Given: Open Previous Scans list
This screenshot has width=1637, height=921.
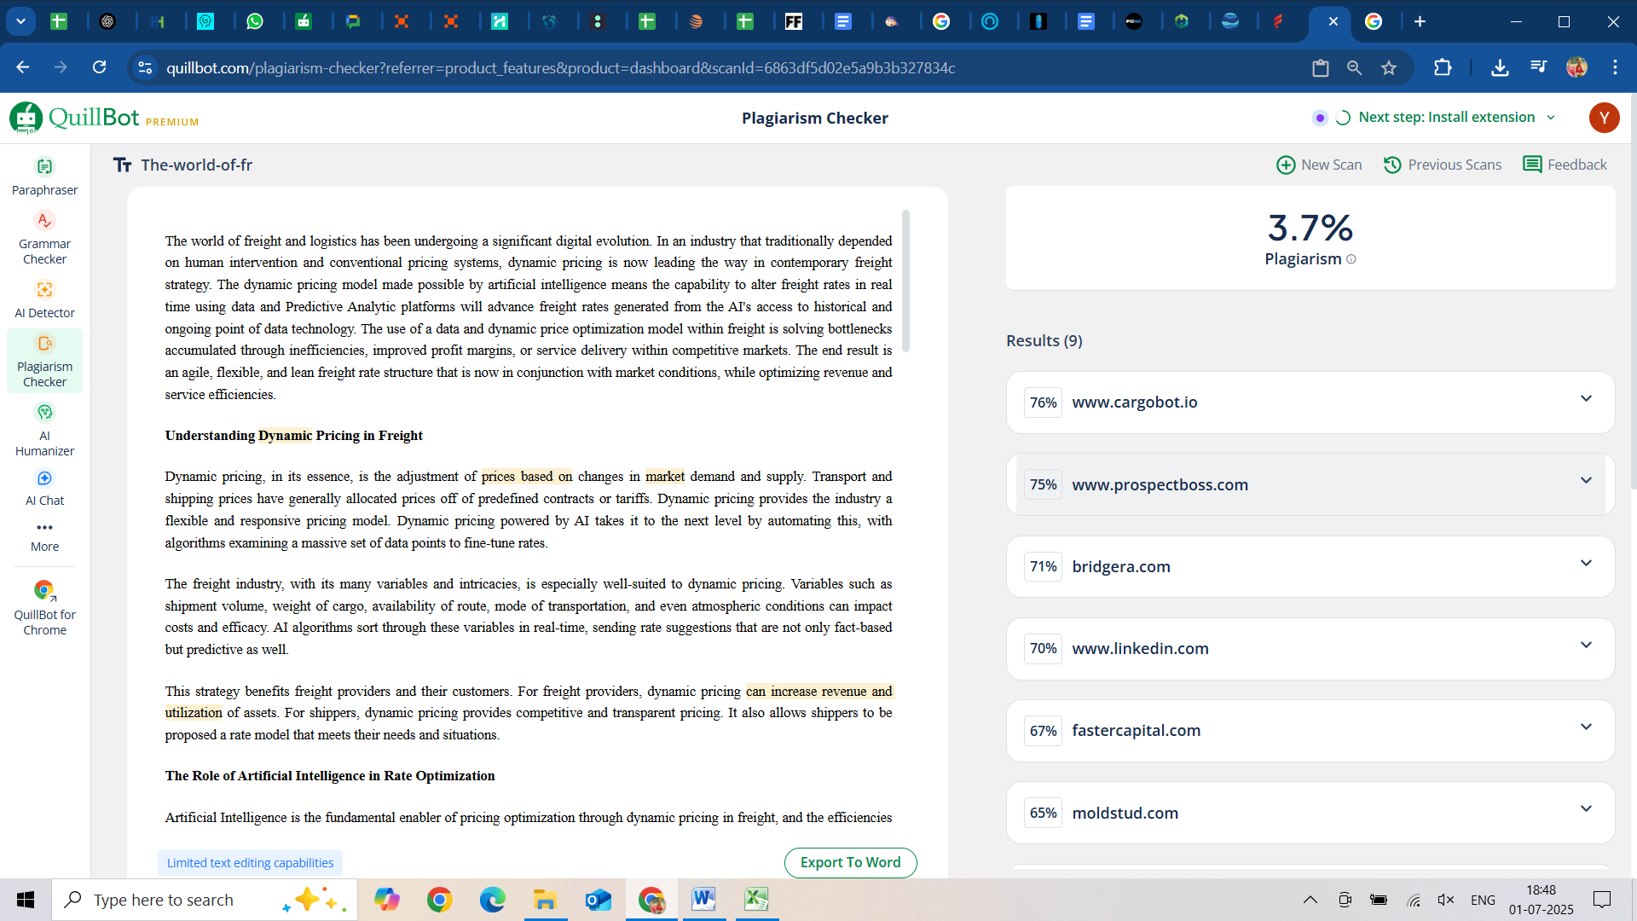Looking at the screenshot, I should point(1442,165).
